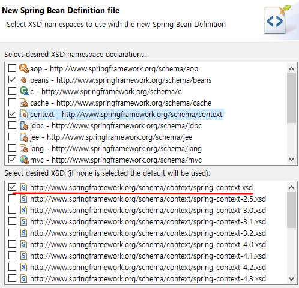The height and width of the screenshot is (288, 299).
Task: Click the spring-context-3.0.xsd file icon
Action: click(24, 210)
